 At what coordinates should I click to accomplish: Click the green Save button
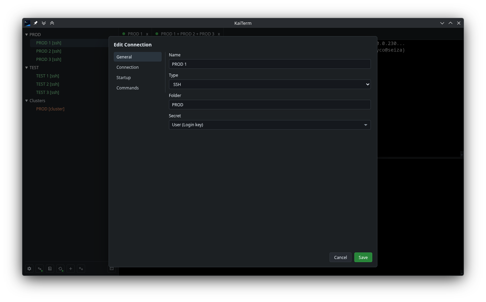click(x=363, y=257)
